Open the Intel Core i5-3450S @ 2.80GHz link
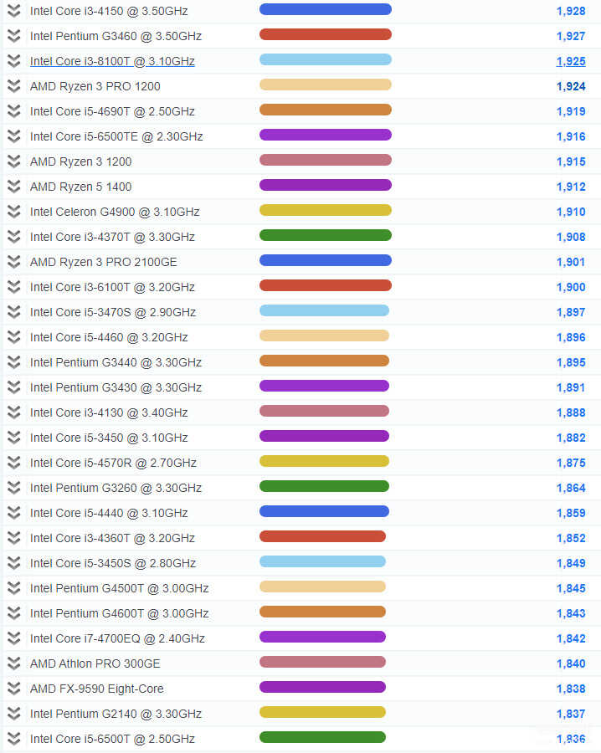The height and width of the screenshot is (753, 601). click(113, 563)
